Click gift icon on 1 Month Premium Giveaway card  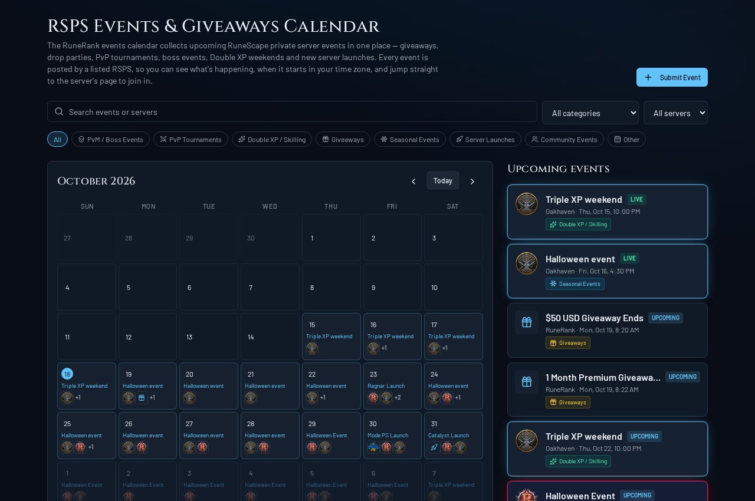pyautogui.click(x=527, y=382)
